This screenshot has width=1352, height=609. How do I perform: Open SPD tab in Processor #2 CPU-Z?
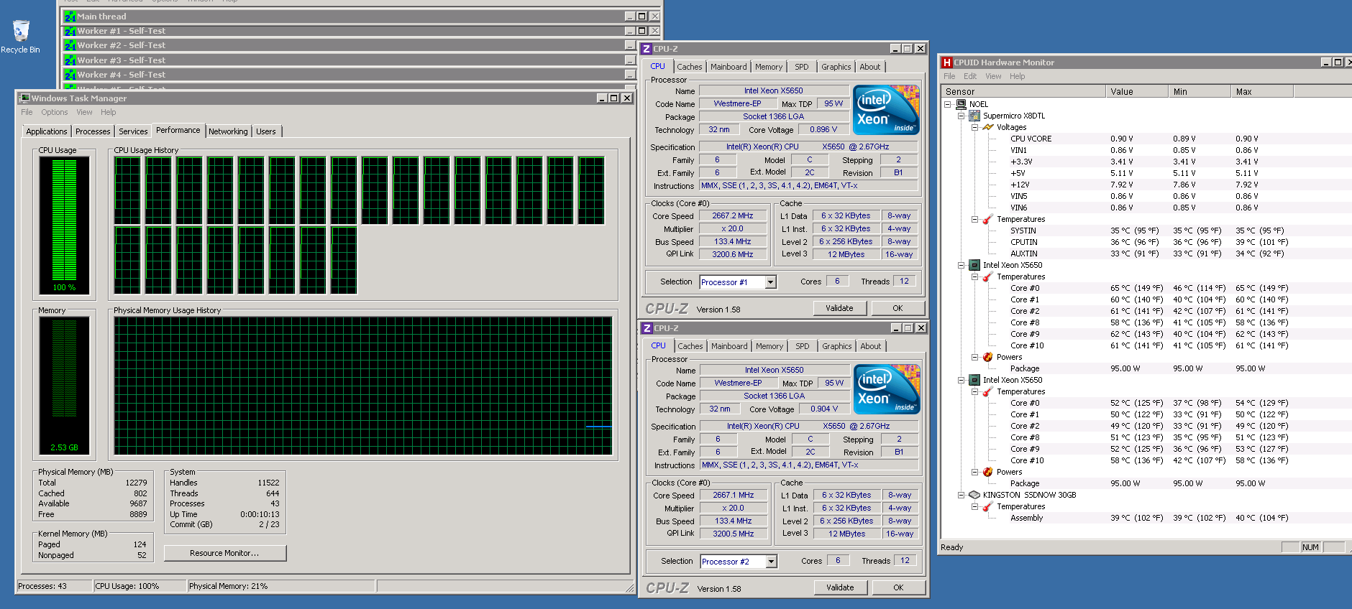[803, 346]
